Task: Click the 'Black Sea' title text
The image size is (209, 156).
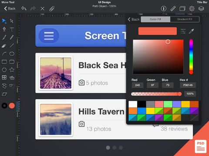Action: [98, 65]
